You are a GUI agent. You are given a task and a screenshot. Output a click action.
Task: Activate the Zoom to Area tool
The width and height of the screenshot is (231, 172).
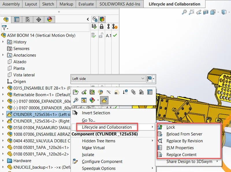pos(191,12)
